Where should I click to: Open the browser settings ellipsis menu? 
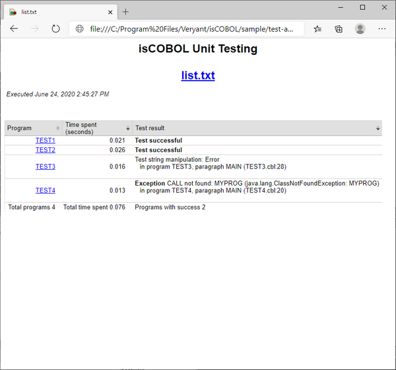tap(382, 29)
